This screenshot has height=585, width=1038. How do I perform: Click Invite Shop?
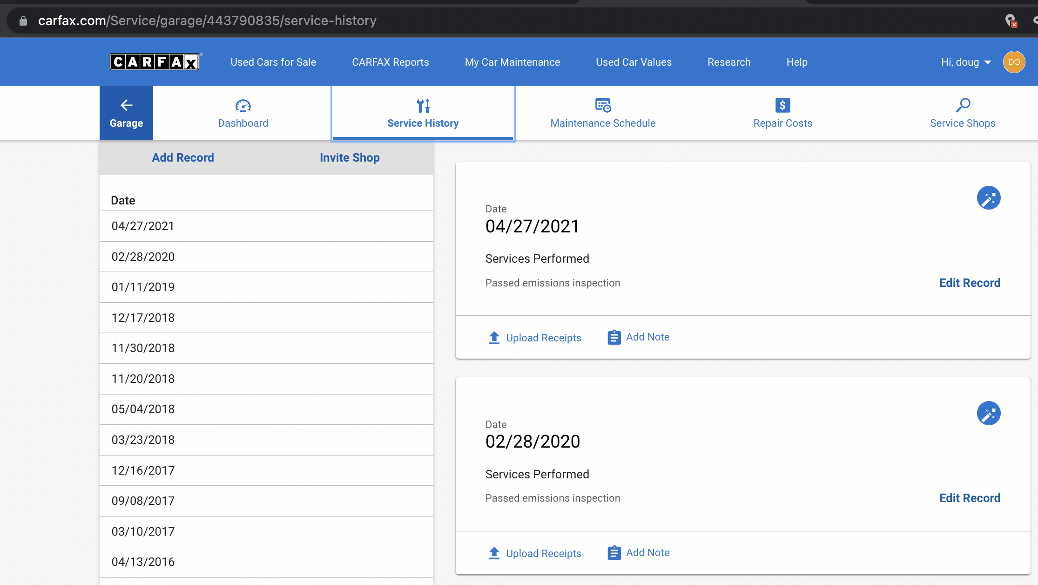[350, 157]
